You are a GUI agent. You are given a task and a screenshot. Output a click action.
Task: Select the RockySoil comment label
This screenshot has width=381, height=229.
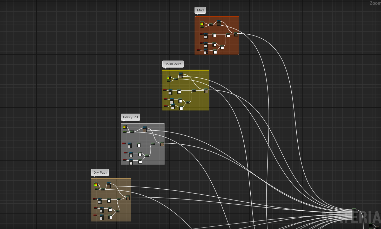(130, 117)
